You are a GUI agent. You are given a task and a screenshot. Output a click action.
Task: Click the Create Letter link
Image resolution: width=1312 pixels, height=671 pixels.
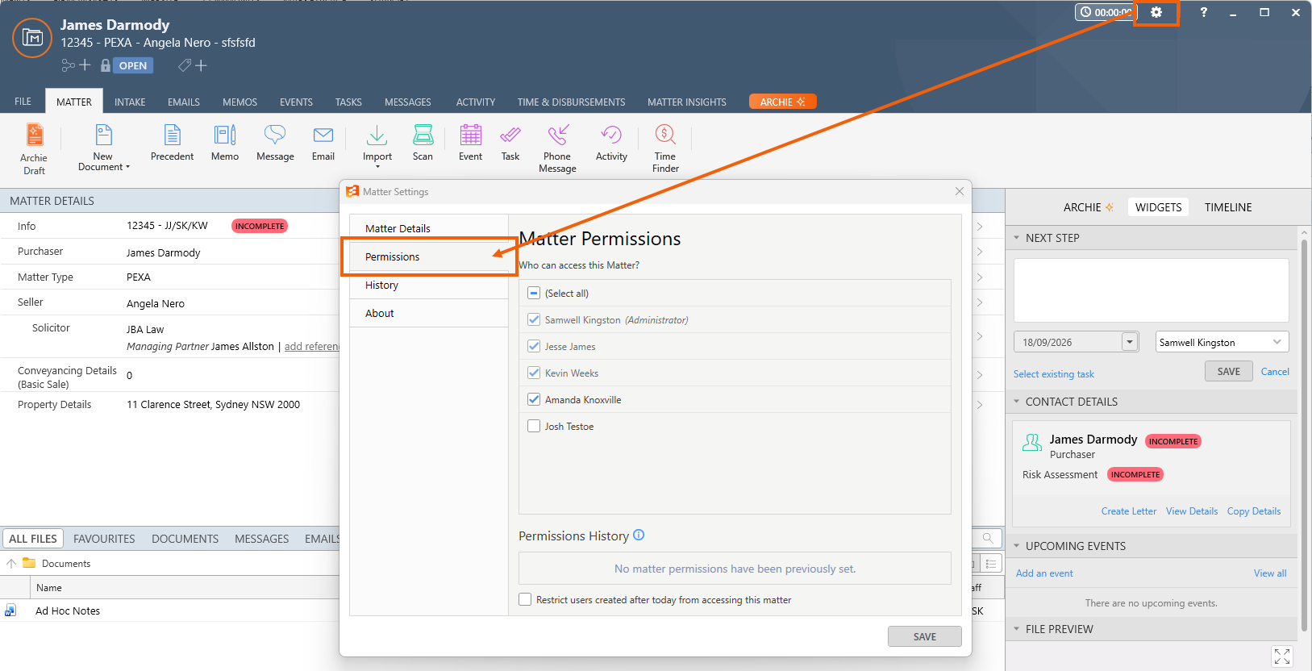click(x=1129, y=511)
